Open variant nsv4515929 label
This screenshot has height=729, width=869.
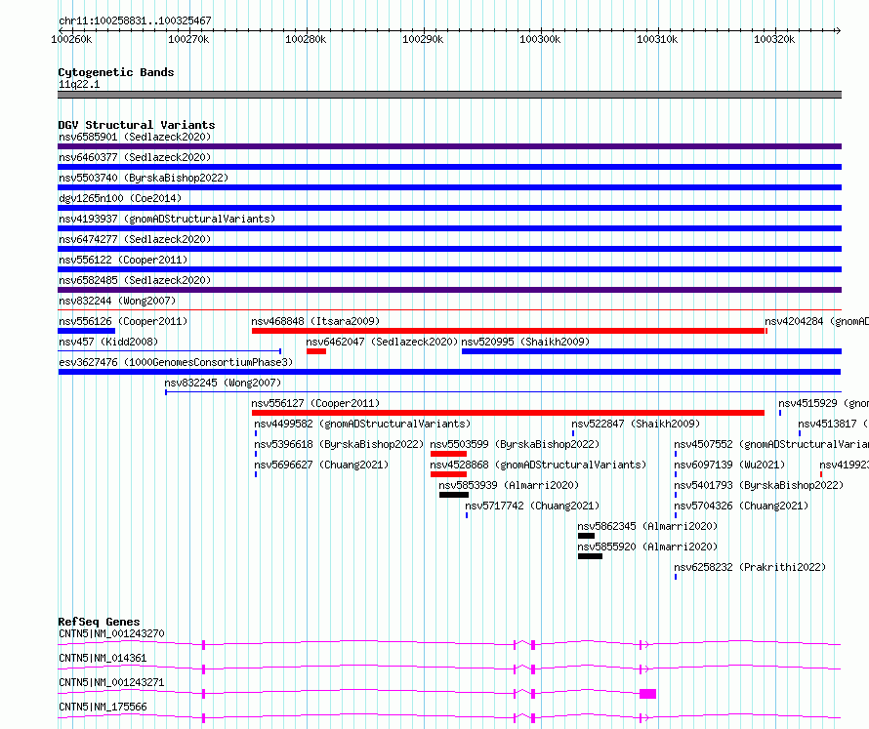click(x=823, y=403)
